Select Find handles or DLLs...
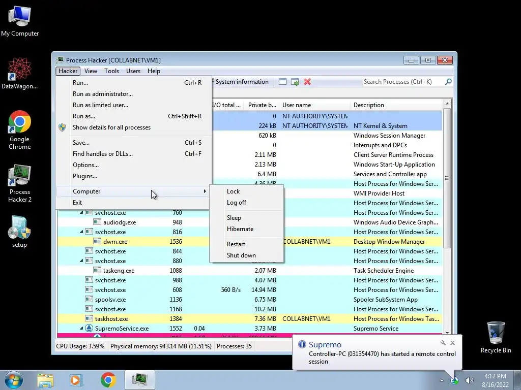This screenshot has height=390, width=521. tap(134, 154)
